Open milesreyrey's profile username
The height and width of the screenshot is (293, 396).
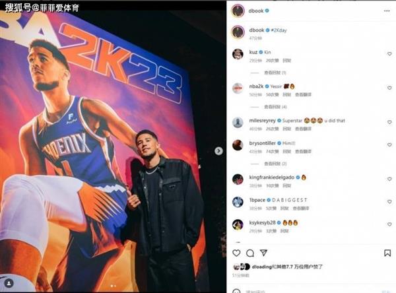click(x=262, y=121)
